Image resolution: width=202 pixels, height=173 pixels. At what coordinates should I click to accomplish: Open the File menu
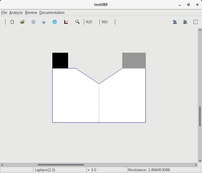pyautogui.click(x=4, y=13)
